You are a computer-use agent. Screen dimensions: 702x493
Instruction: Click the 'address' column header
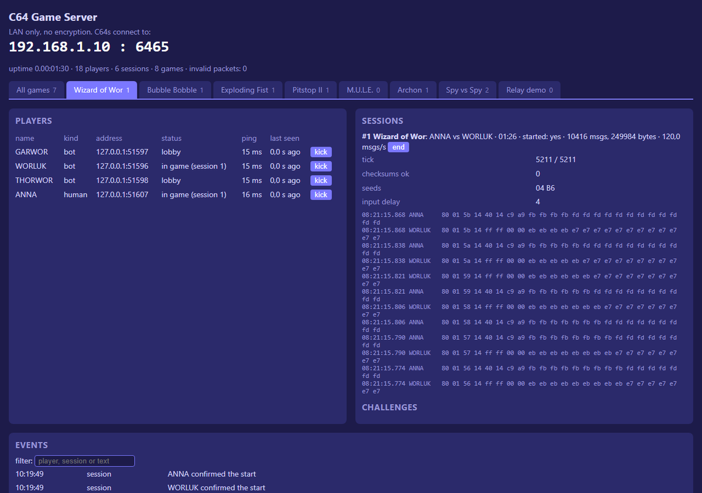click(109, 138)
